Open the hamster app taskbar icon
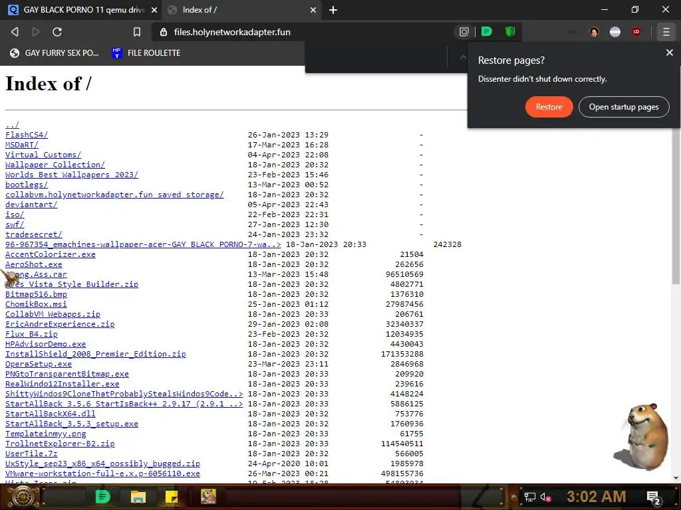This screenshot has width=681, height=510. (x=208, y=497)
